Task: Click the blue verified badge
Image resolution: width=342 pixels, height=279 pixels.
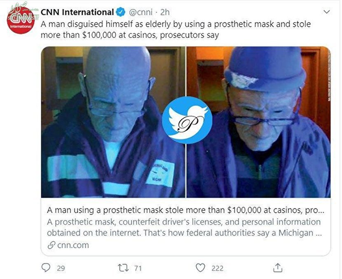Action: (120, 12)
